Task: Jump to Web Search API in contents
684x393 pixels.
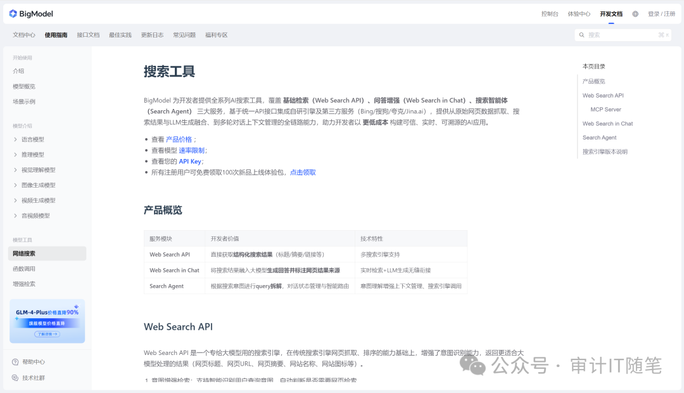Action: click(603, 96)
